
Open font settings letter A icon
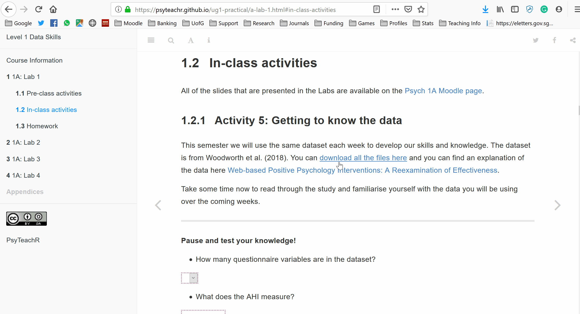pyautogui.click(x=191, y=41)
